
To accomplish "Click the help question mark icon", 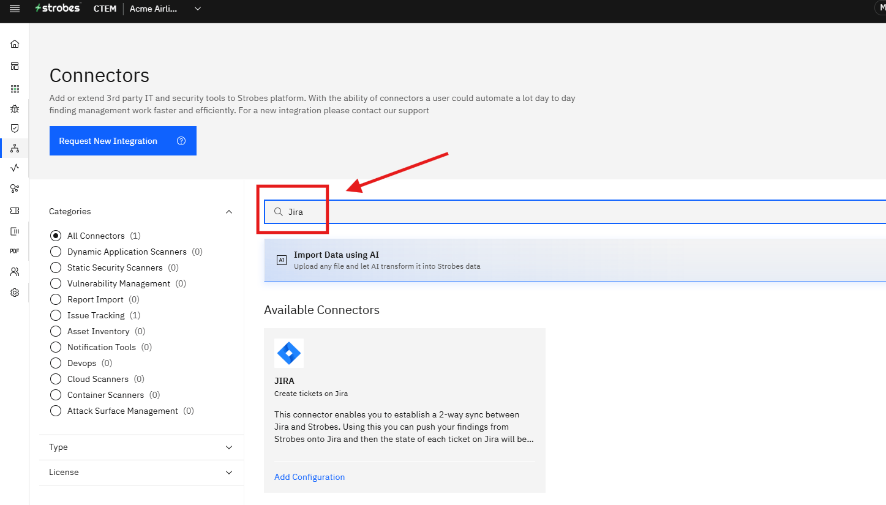I will click(x=181, y=141).
